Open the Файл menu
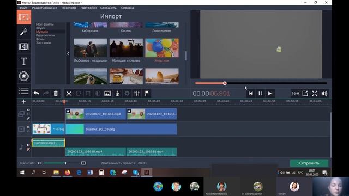This screenshot has height=196, width=349. tap(23, 8)
